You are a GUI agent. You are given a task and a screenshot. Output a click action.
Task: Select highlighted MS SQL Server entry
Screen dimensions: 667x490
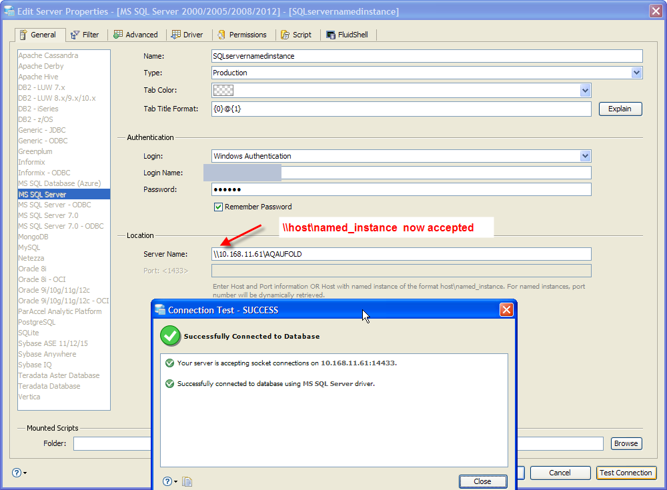tap(64, 195)
